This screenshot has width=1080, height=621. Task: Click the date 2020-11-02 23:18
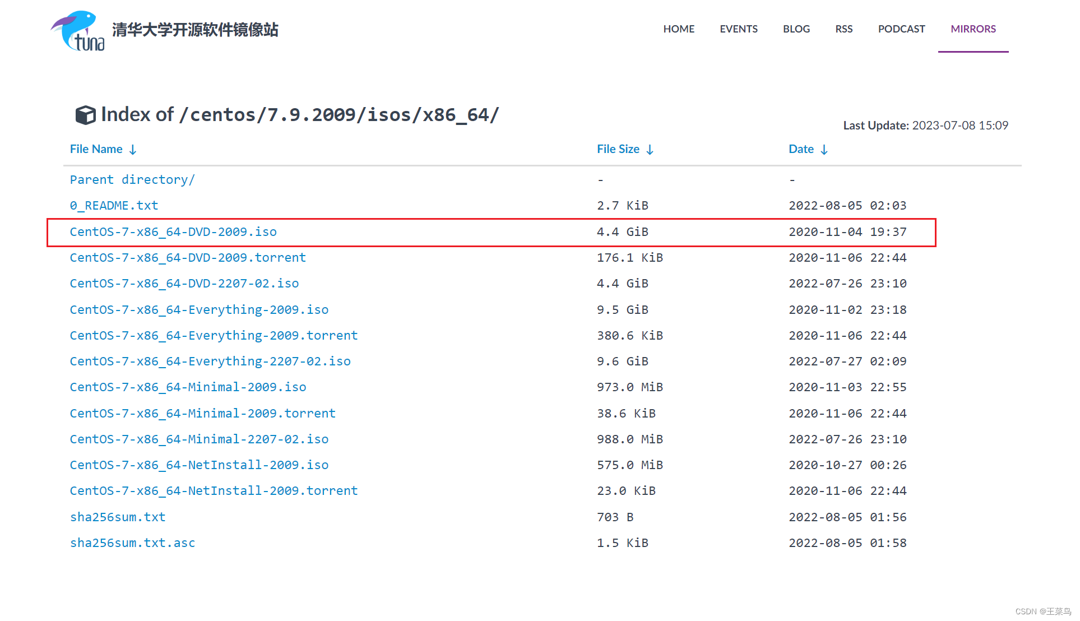click(x=847, y=310)
